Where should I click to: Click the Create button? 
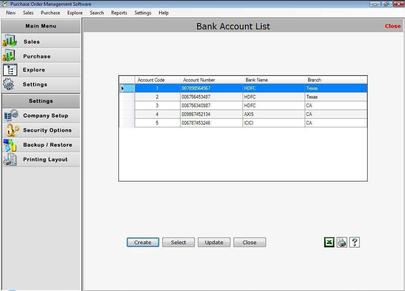[142, 243]
